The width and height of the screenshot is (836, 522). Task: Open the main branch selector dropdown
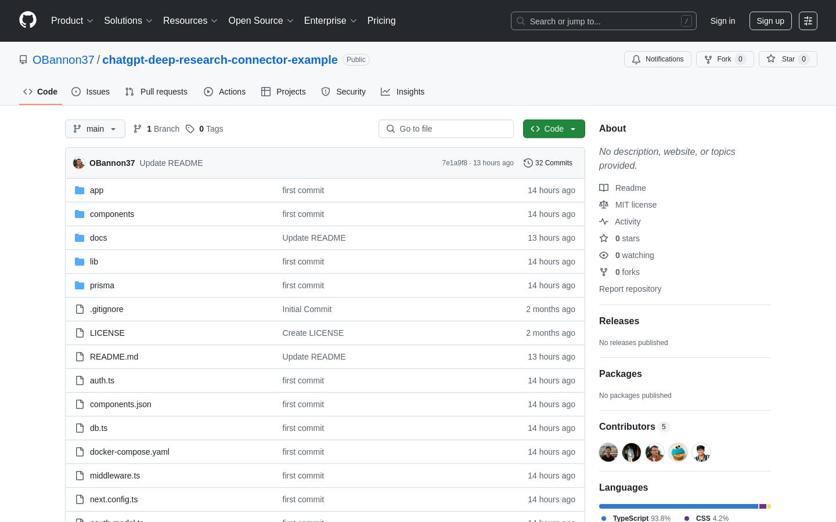coord(95,129)
